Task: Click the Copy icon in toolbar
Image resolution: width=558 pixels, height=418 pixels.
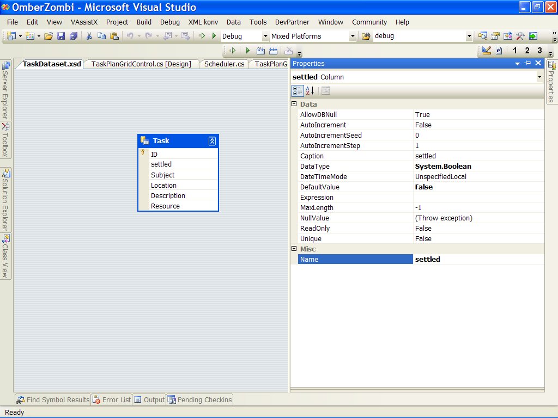Action: tap(102, 36)
